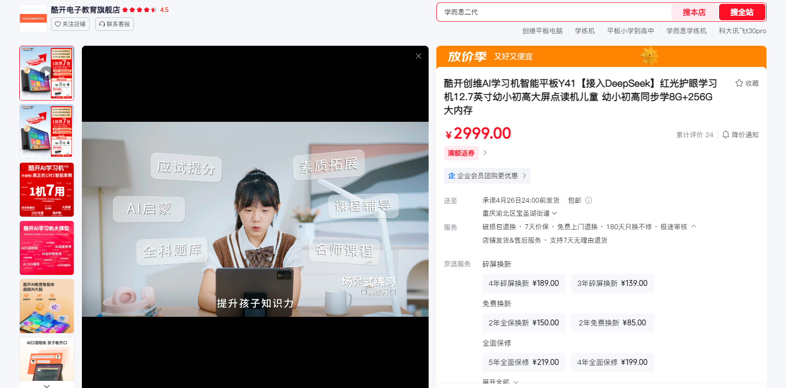Click 搜本店 search button
Viewport: 786px width, 388px height.
pyautogui.click(x=694, y=13)
